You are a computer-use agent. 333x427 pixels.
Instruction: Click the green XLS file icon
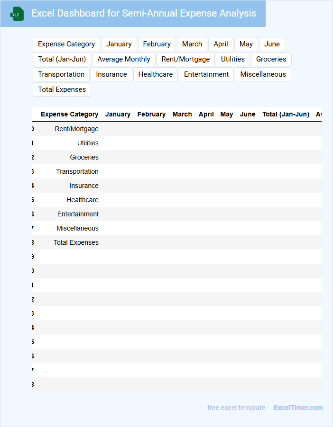coord(17,14)
